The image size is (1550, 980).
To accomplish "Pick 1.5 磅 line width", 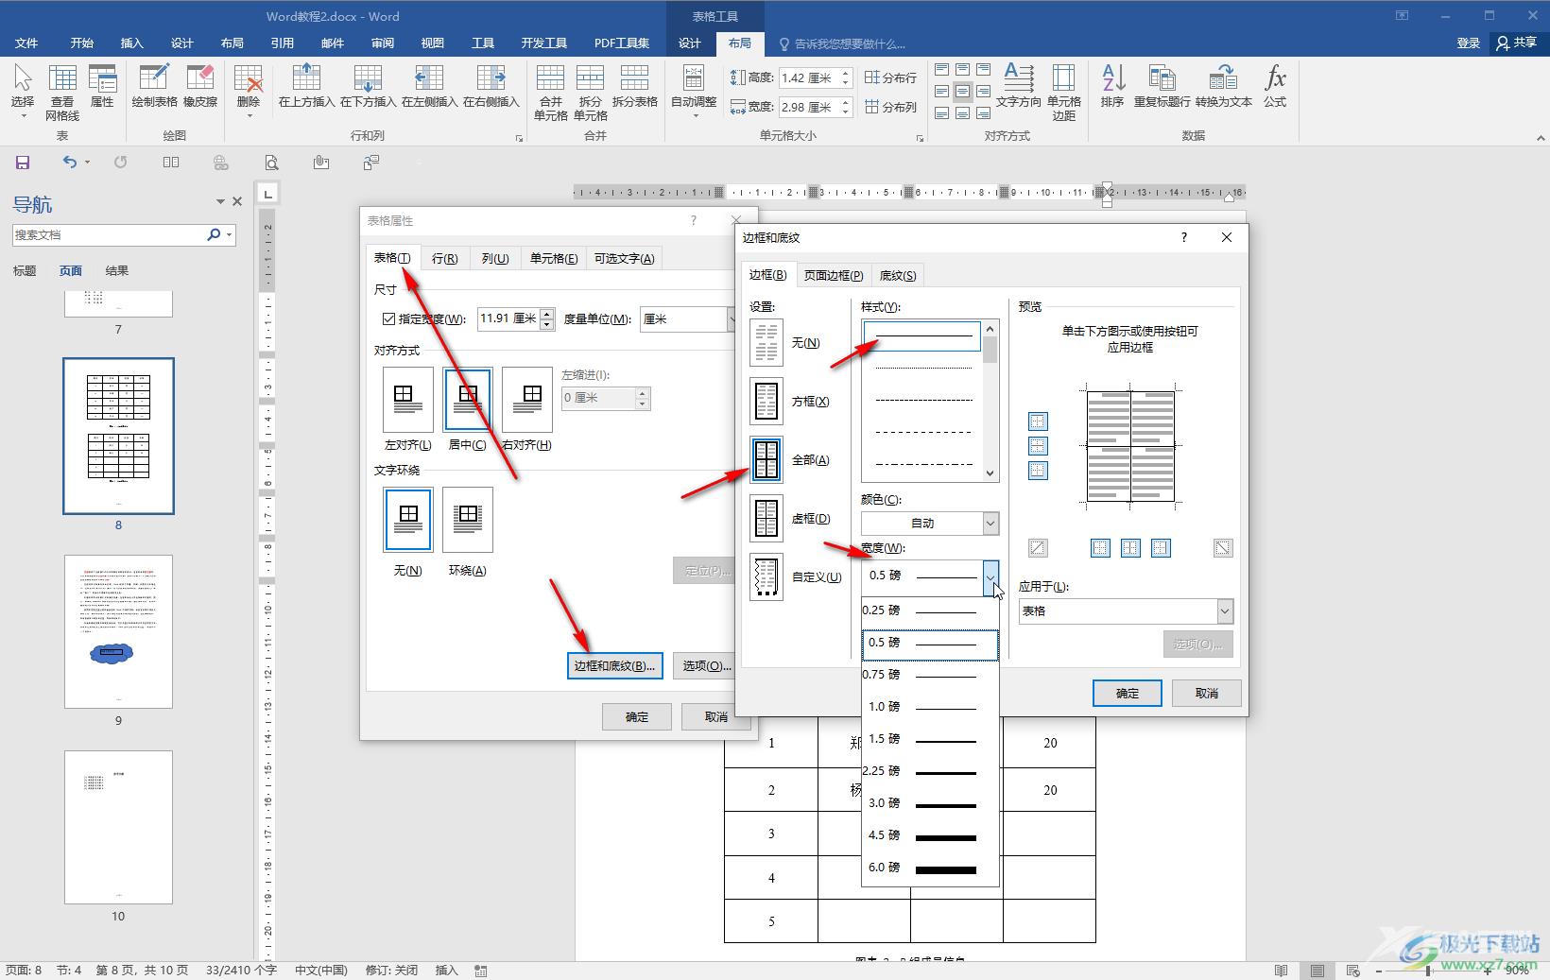I will coord(930,739).
